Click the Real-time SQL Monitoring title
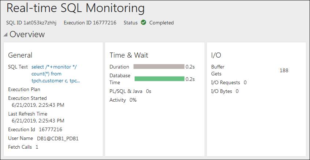This screenshot has height=160, width=310. pos(75,8)
